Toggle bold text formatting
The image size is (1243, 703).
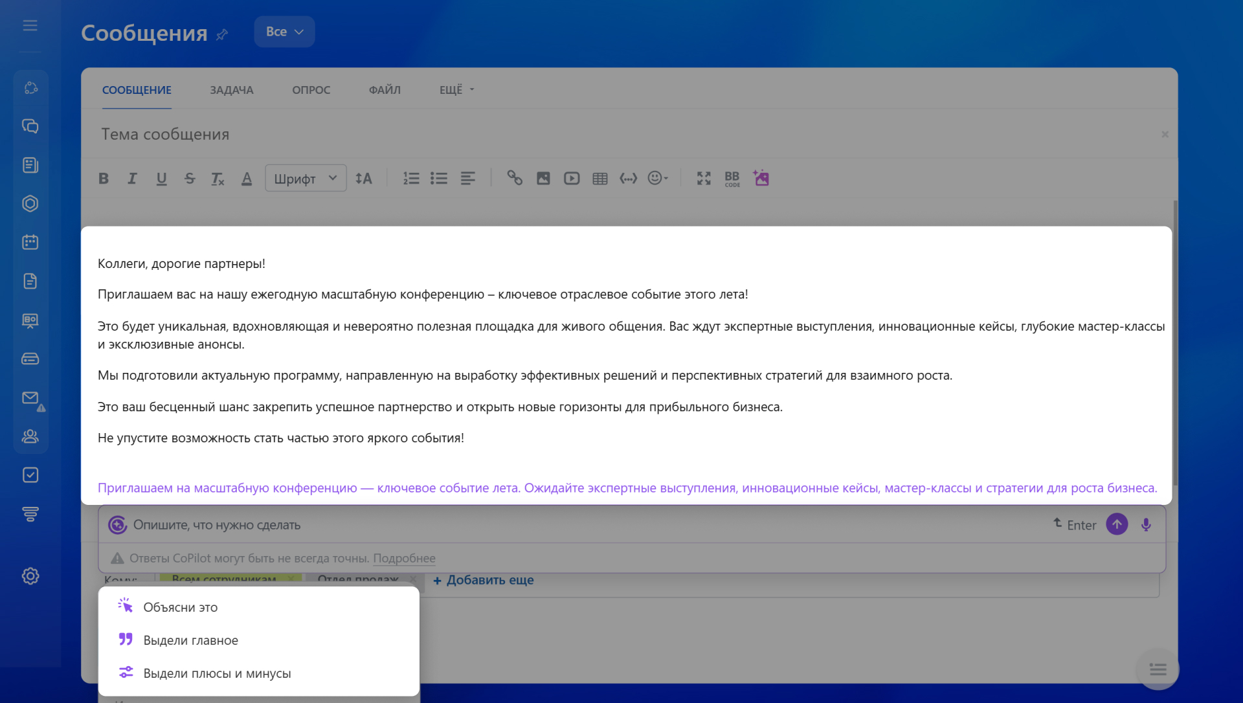coord(104,179)
